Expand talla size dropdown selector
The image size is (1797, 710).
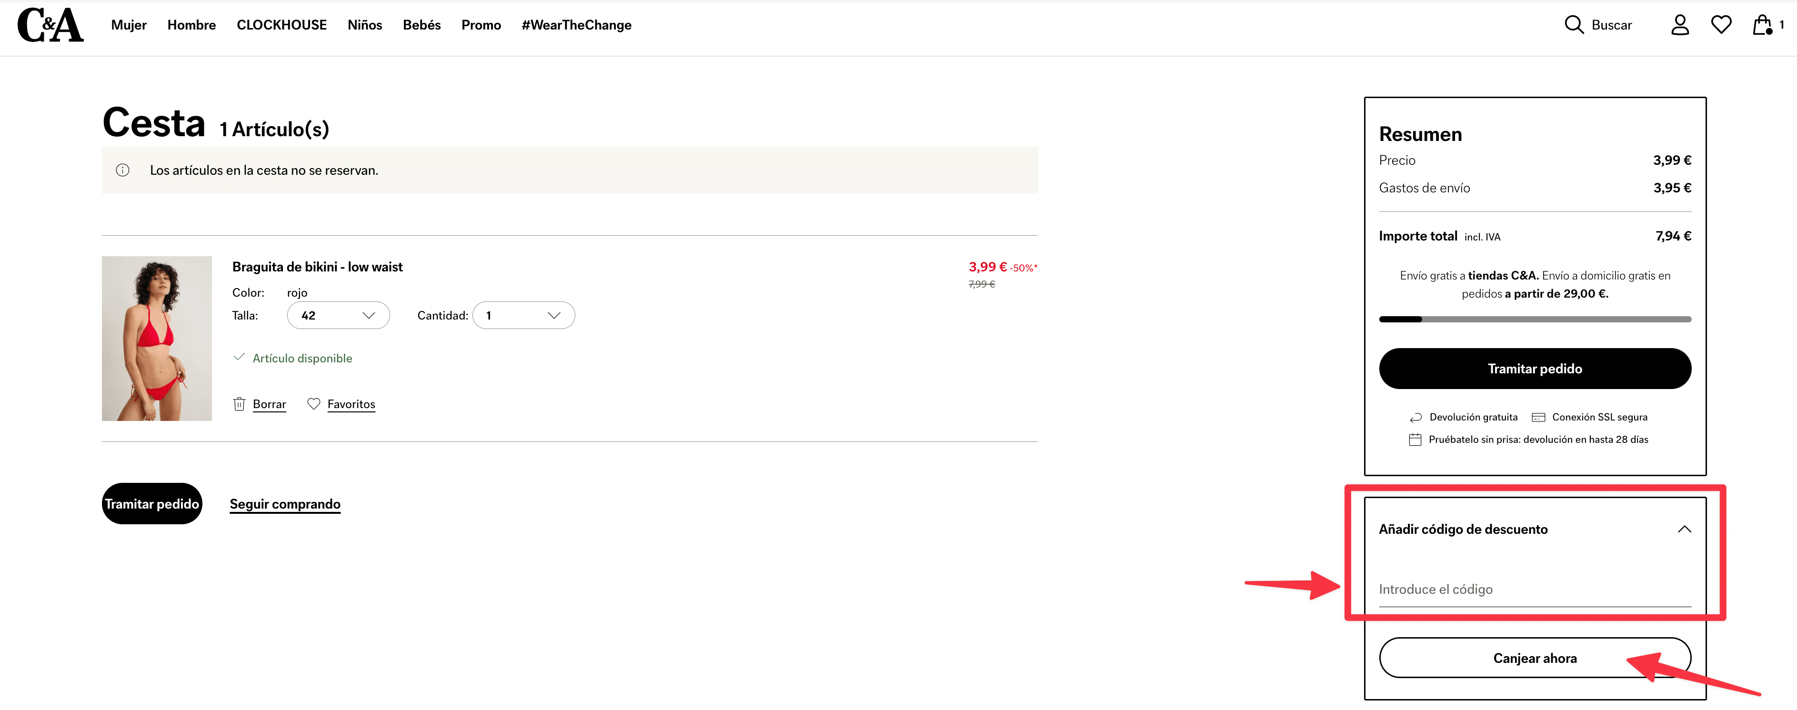point(332,315)
